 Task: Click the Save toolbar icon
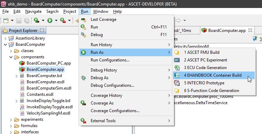click(19, 20)
